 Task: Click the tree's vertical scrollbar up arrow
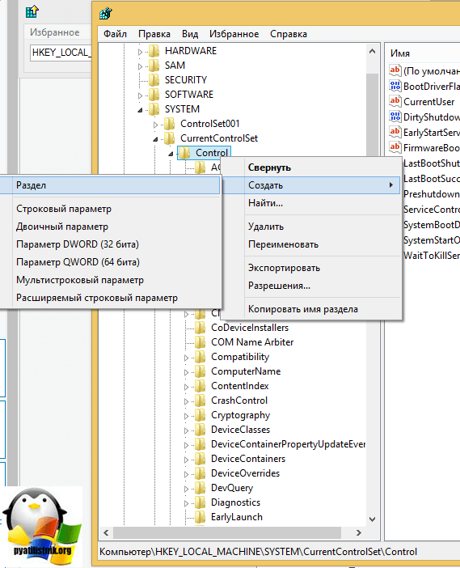[372, 52]
